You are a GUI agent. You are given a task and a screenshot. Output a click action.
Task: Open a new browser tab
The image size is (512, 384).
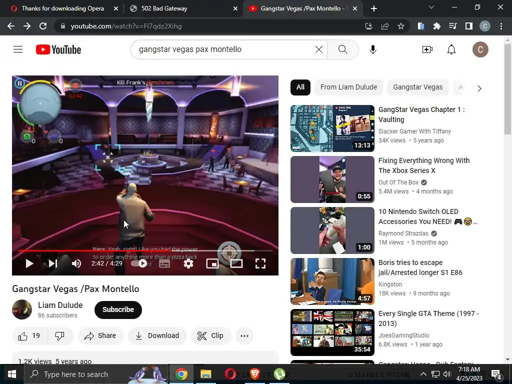(x=374, y=8)
